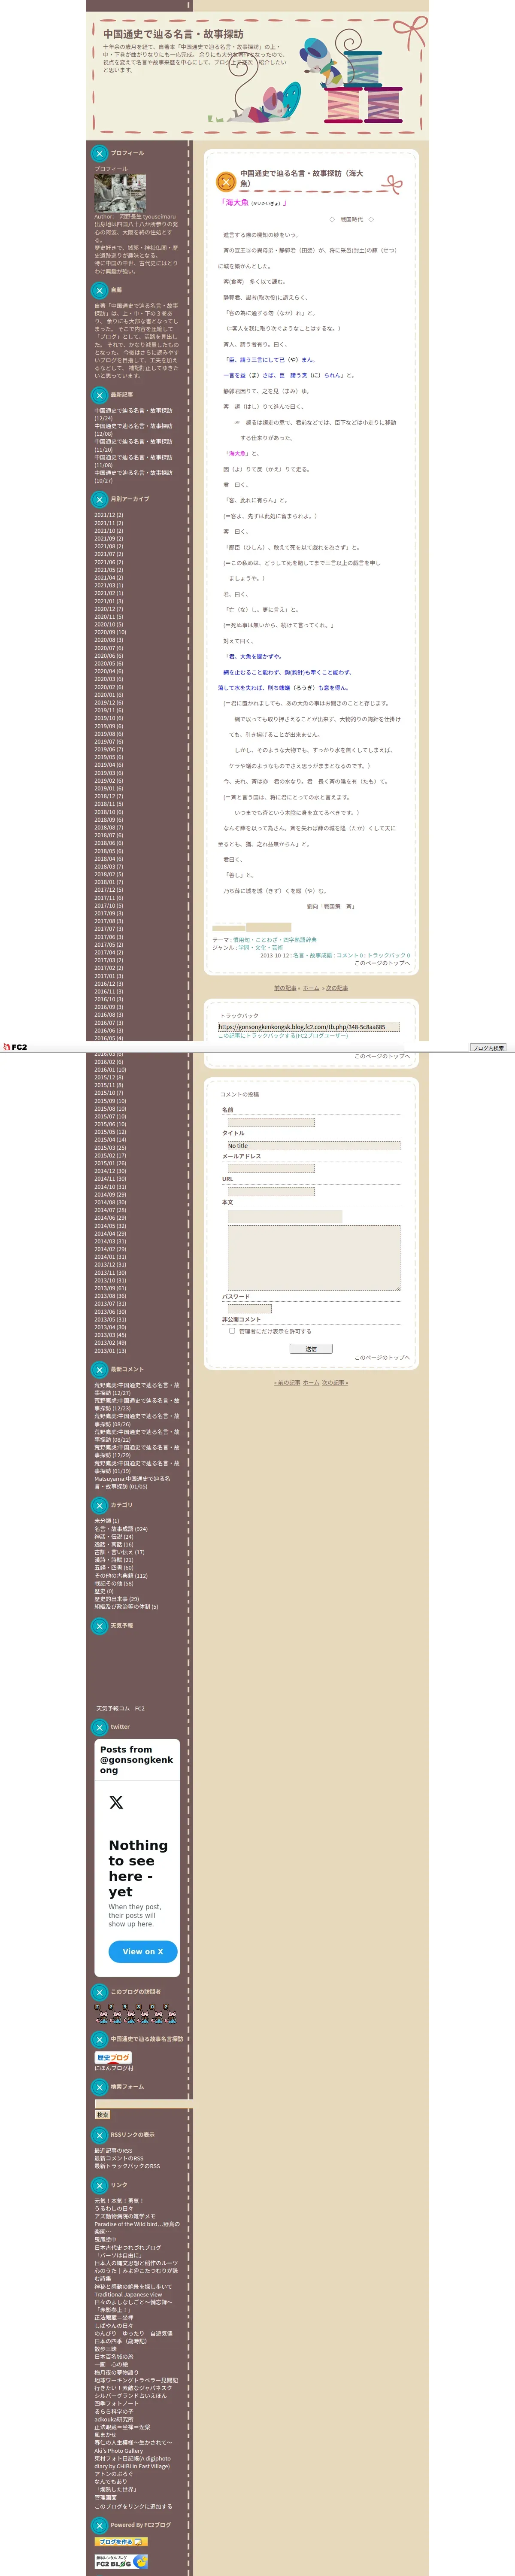Open the 日本百名城の旅 link
The width and height of the screenshot is (515, 2576).
click(114, 2357)
